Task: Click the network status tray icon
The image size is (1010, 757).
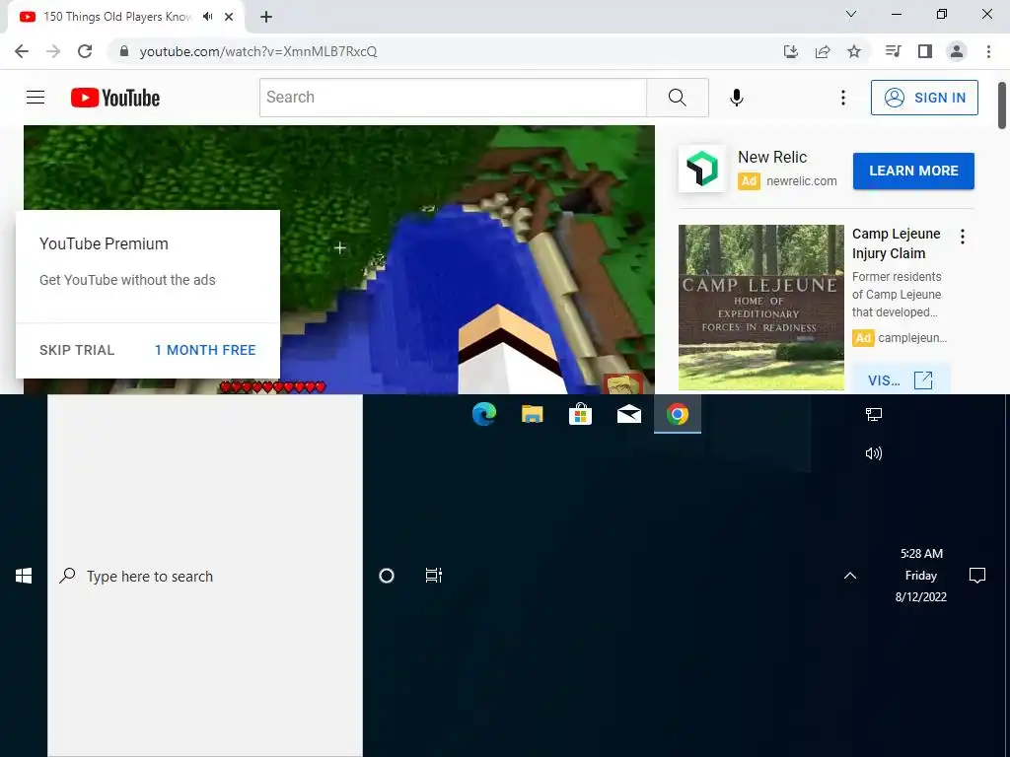Action: coord(874,415)
